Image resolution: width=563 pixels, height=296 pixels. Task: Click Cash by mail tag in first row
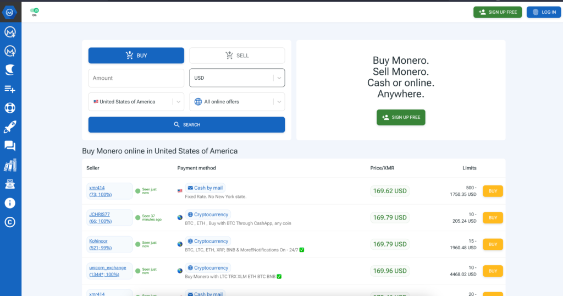pyautogui.click(x=206, y=188)
